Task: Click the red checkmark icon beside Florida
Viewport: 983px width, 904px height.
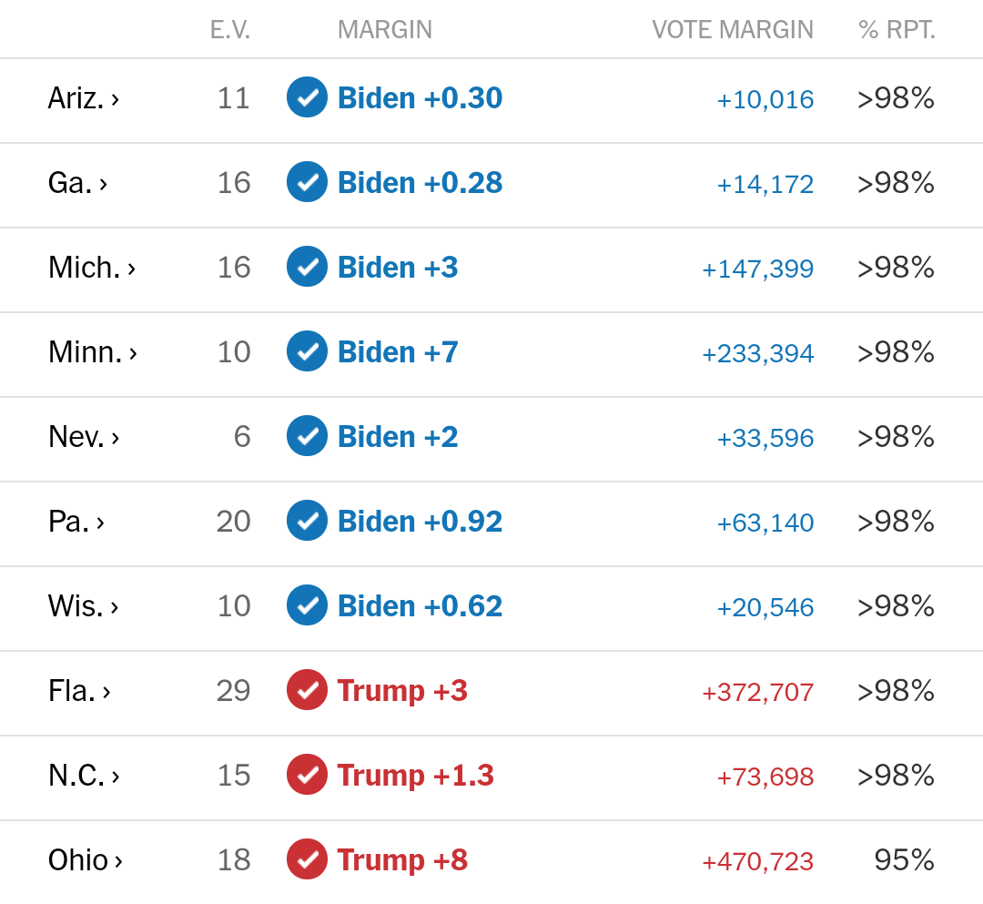Action: tap(307, 690)
